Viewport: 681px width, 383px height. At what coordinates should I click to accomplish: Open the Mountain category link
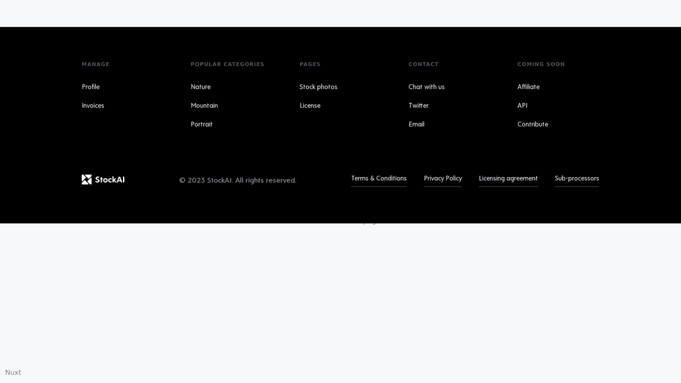tap(204, 106)
